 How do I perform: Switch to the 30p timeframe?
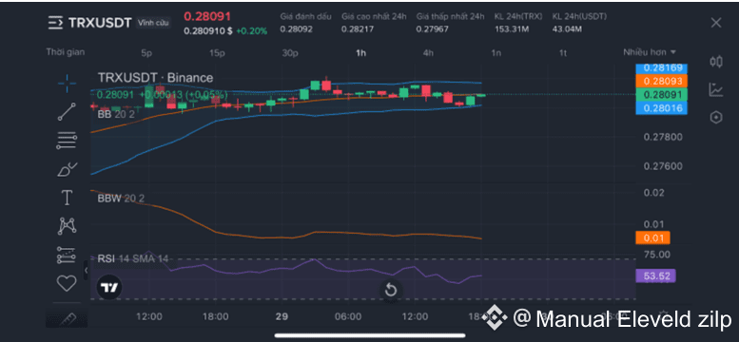pos(290,53)
